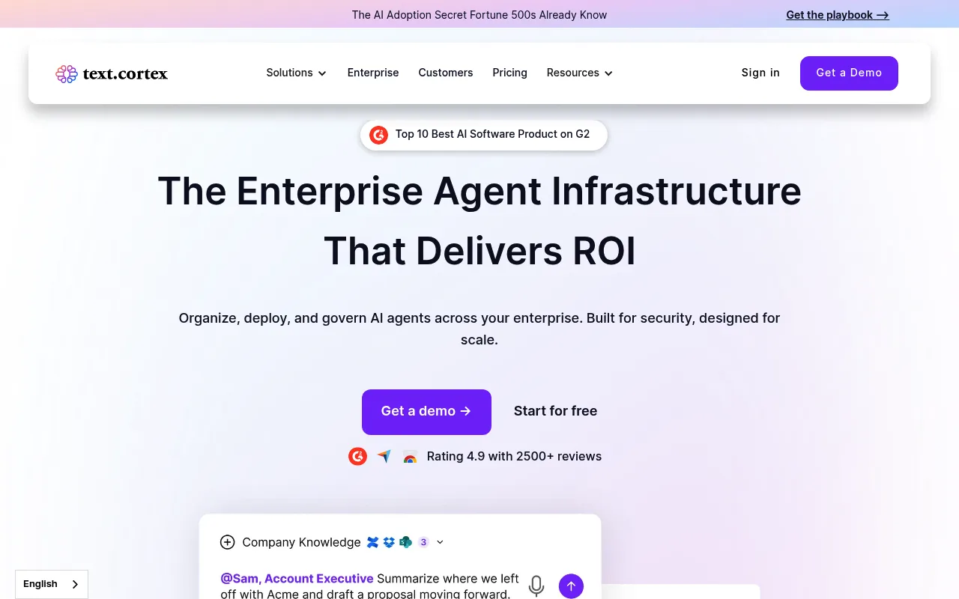Expand the Company Knowledge sources chevron

pyautogui.click(x=440, y=542)
